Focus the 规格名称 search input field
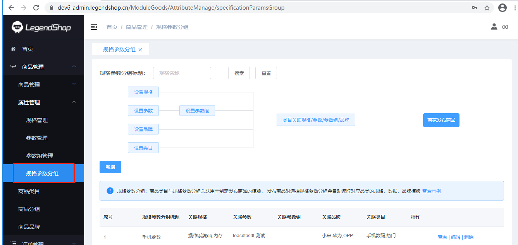Screen dimensions: 518x245 tap(182, 73)
